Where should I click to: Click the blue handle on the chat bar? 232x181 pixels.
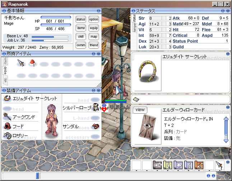pyautogui.click(x=37, y=176)
